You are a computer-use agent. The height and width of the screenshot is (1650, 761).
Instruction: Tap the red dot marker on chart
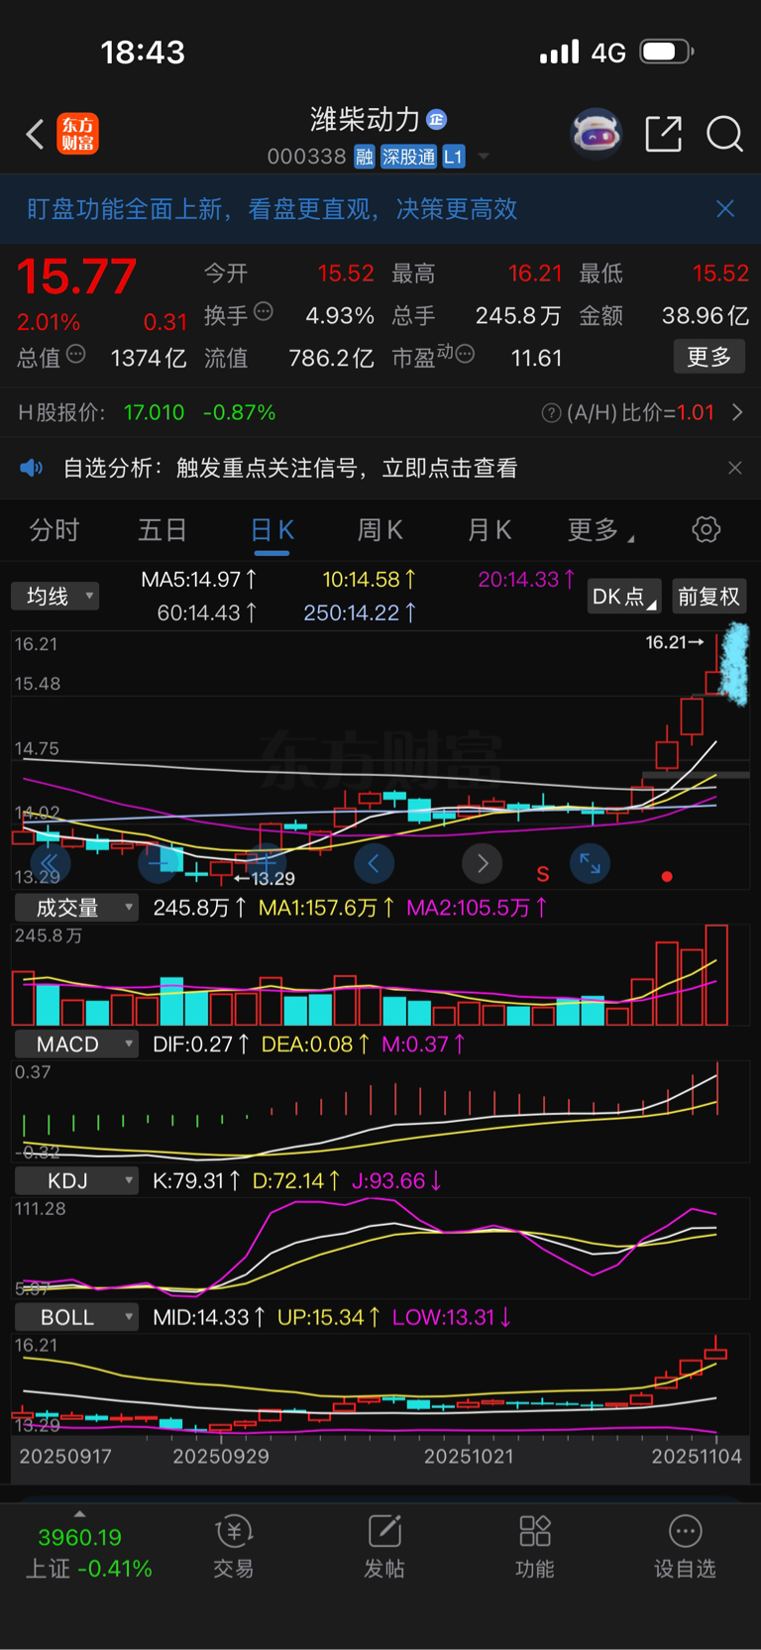[667, 876]
